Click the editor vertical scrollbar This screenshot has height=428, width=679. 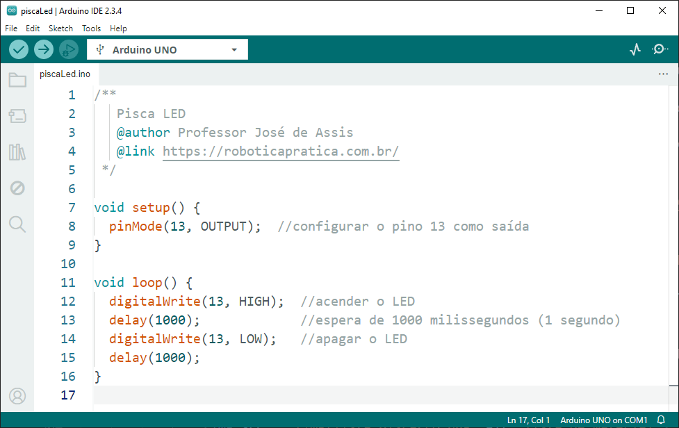tap(674, 248)
